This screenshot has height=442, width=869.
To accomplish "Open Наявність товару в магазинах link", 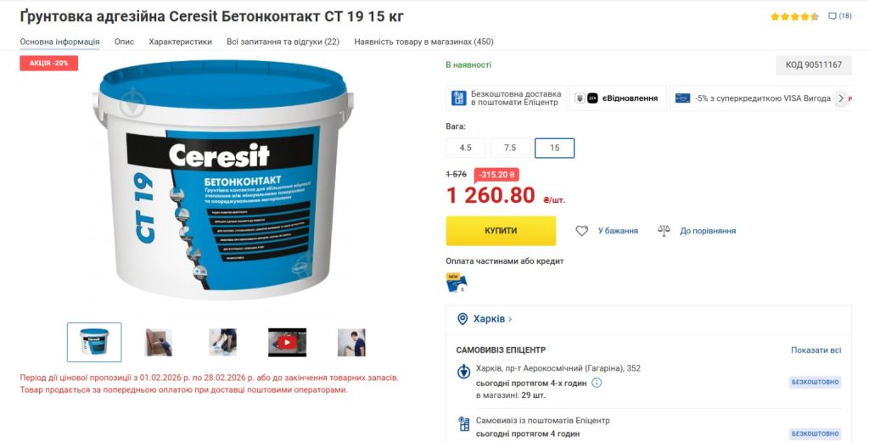I will pos(423,42).
